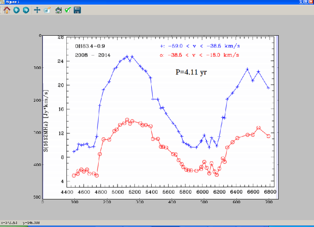Screen dimensions: 314x227
Task: Click the outer axis tick label "700"
Action: (269, 202)
